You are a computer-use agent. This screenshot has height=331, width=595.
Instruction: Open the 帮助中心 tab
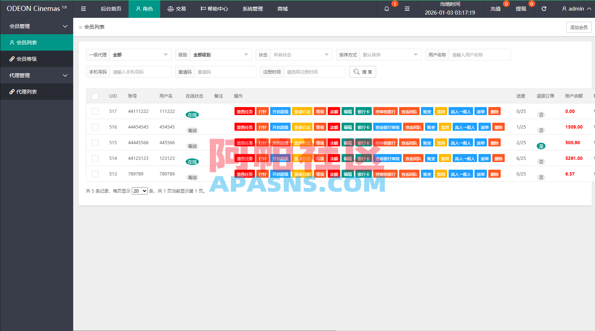(214, 9)
